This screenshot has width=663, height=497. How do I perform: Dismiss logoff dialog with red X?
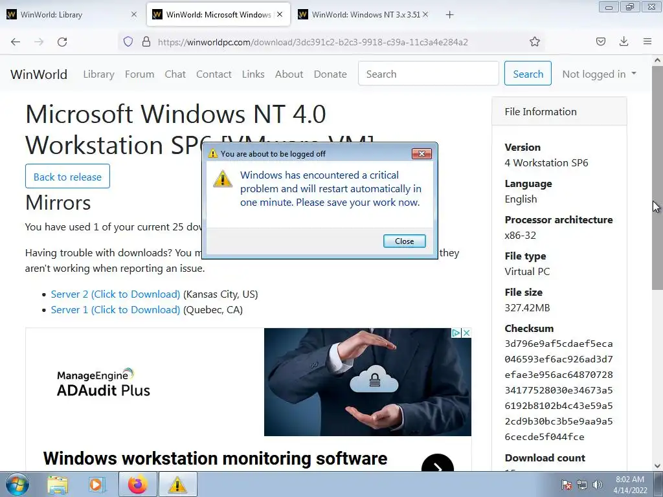421,153
